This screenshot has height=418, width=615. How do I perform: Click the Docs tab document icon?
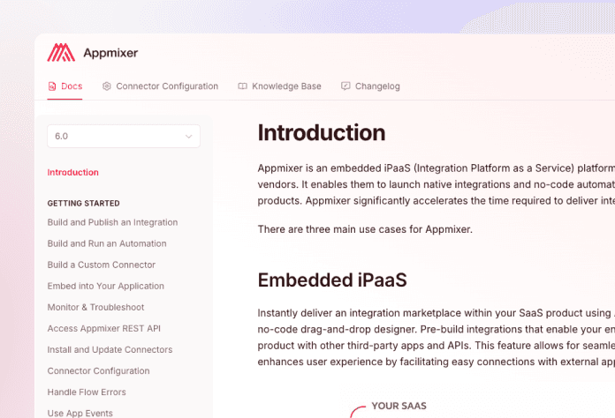click(52, 86)
